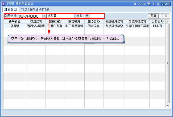Click the 종목번호 column header
The image size is (173, 117).
pyautogui.click(x=15, y=21)
